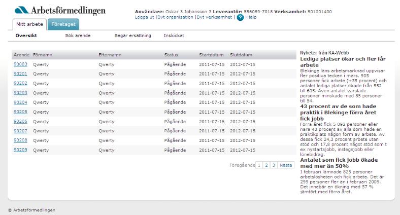The height and width of the screenshot is (215, 400).
Task: Click the user name Oskar 3 Johansson 3
Action: tap(188, 12)
